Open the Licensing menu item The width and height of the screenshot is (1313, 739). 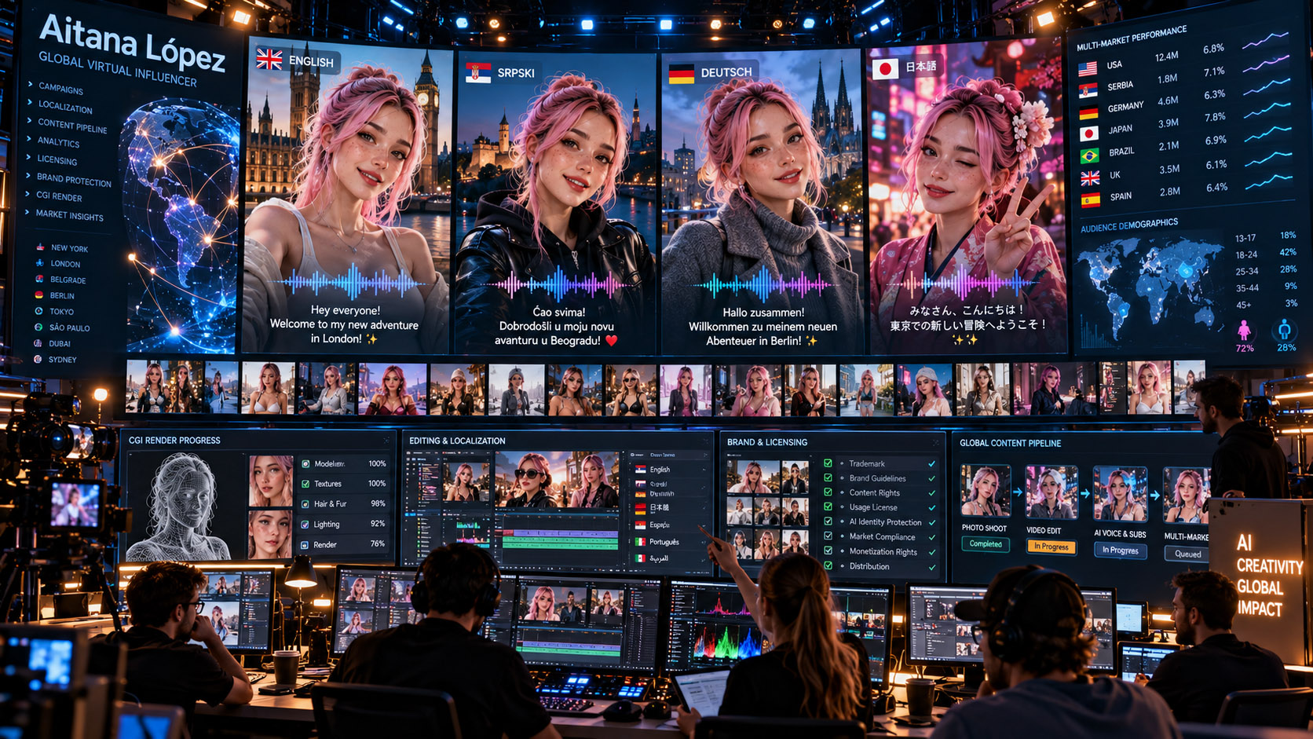point(57,159)
